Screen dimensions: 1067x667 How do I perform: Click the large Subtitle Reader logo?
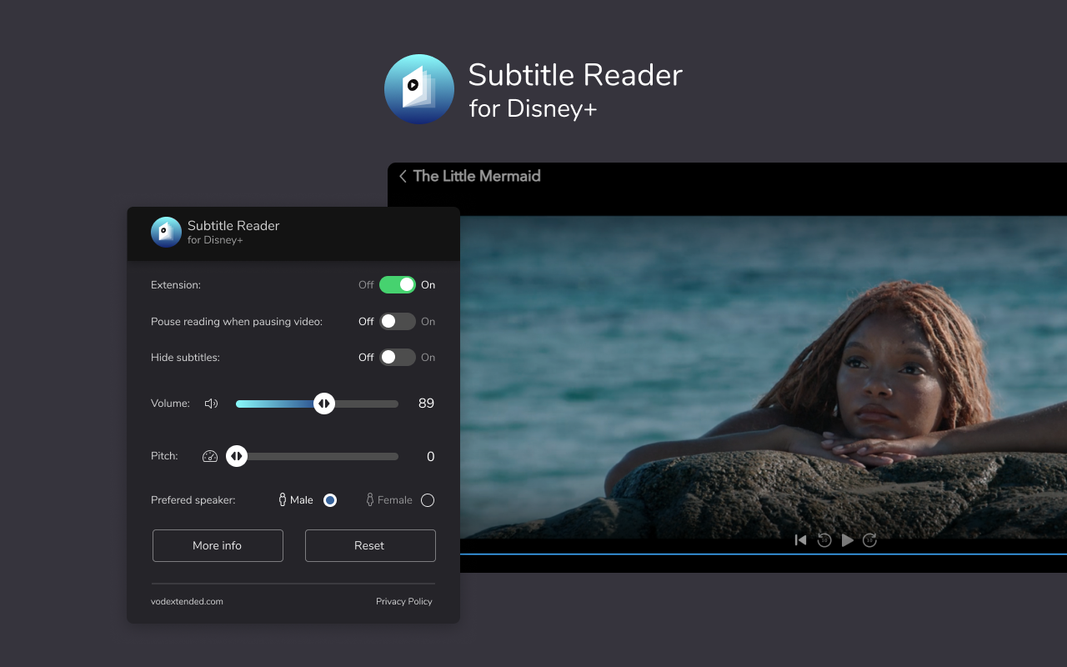pos(419,89)
